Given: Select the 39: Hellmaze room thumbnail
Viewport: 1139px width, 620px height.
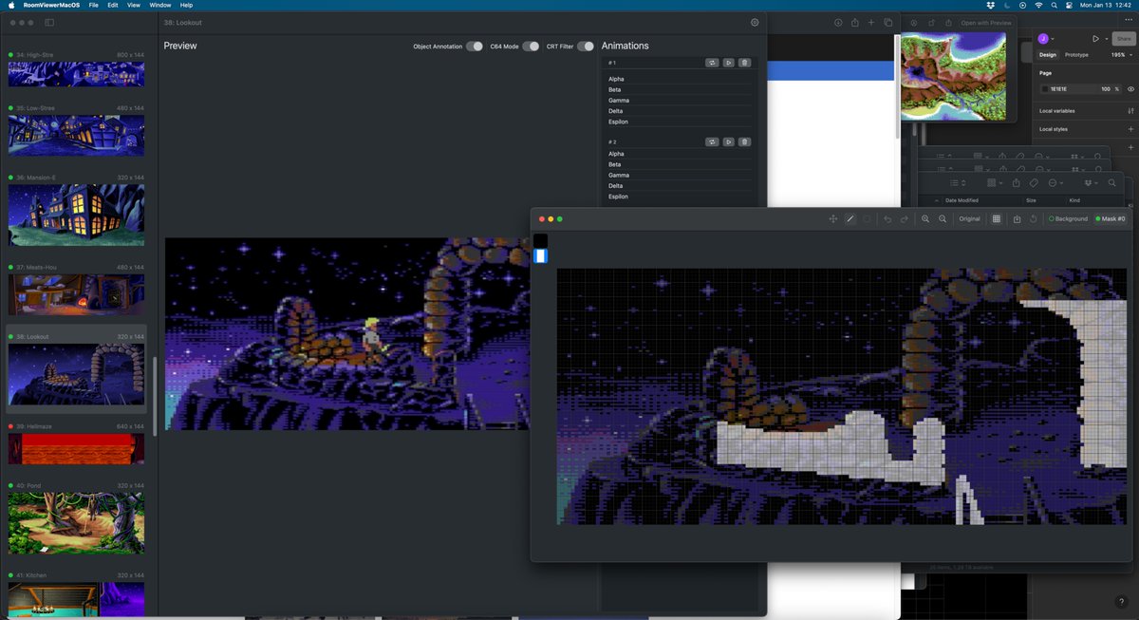Looking at the screenshot, I should (76, 448).
